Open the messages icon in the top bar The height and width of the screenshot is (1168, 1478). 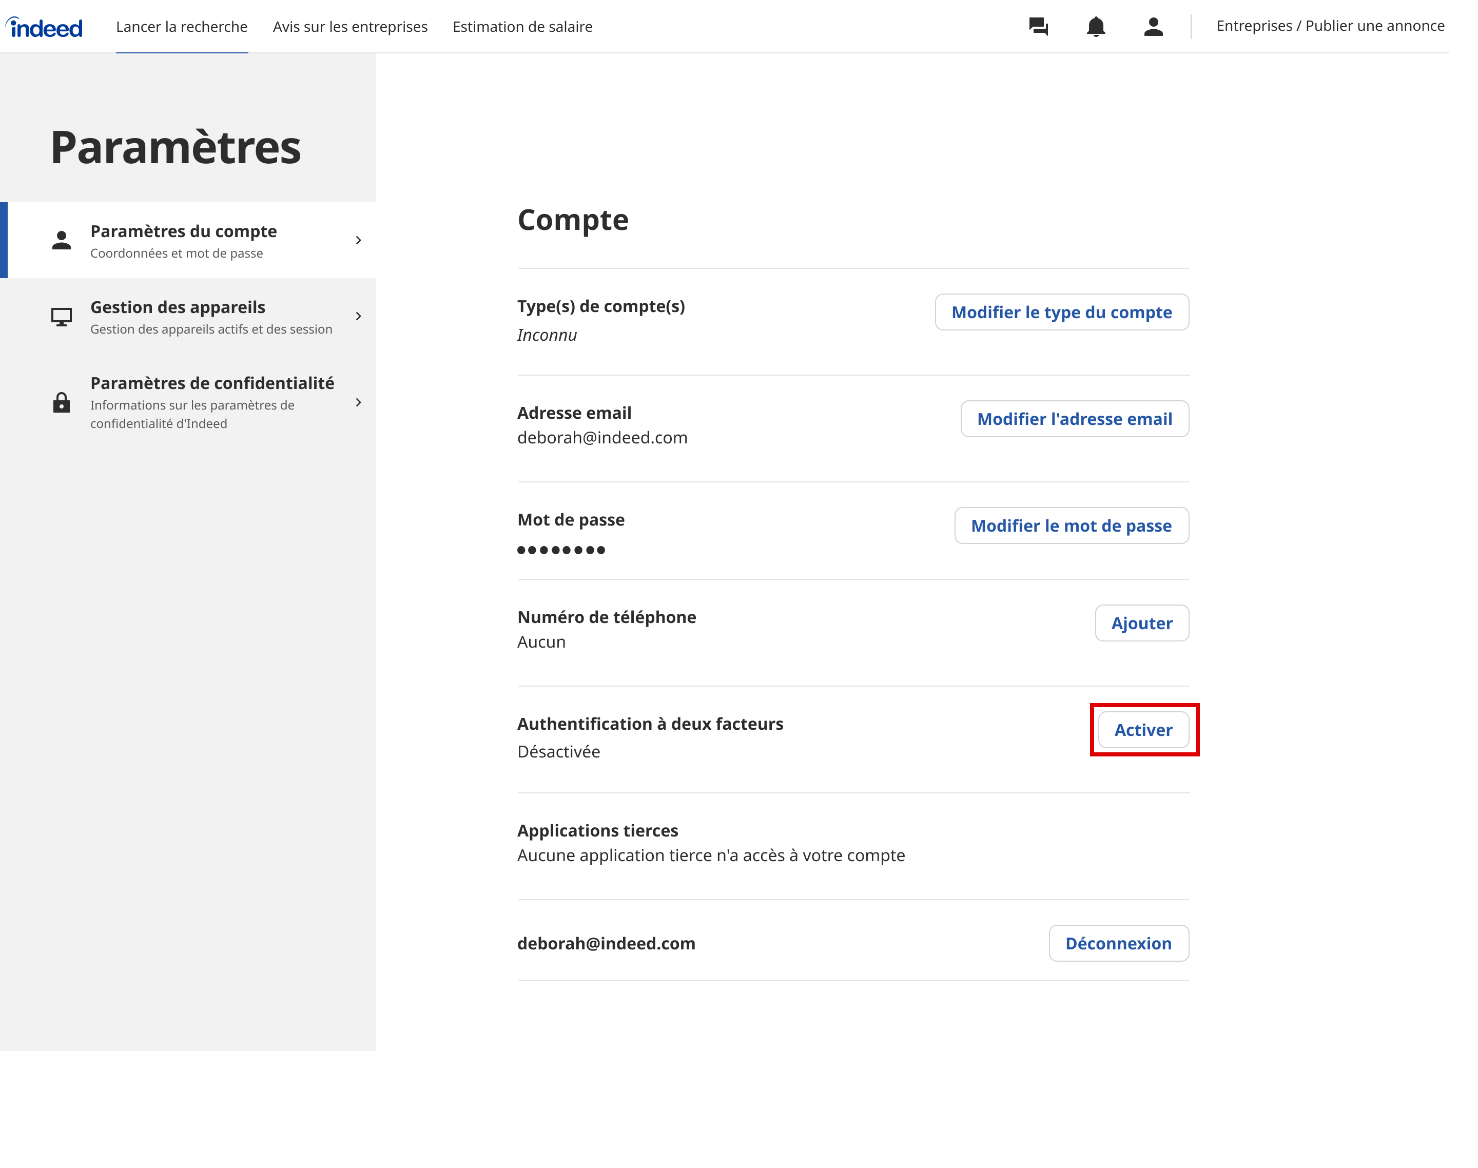click(1038, 27)
